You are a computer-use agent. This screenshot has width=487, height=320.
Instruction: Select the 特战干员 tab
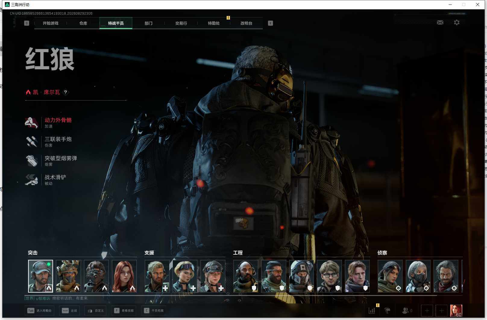(x=116, y=23)
